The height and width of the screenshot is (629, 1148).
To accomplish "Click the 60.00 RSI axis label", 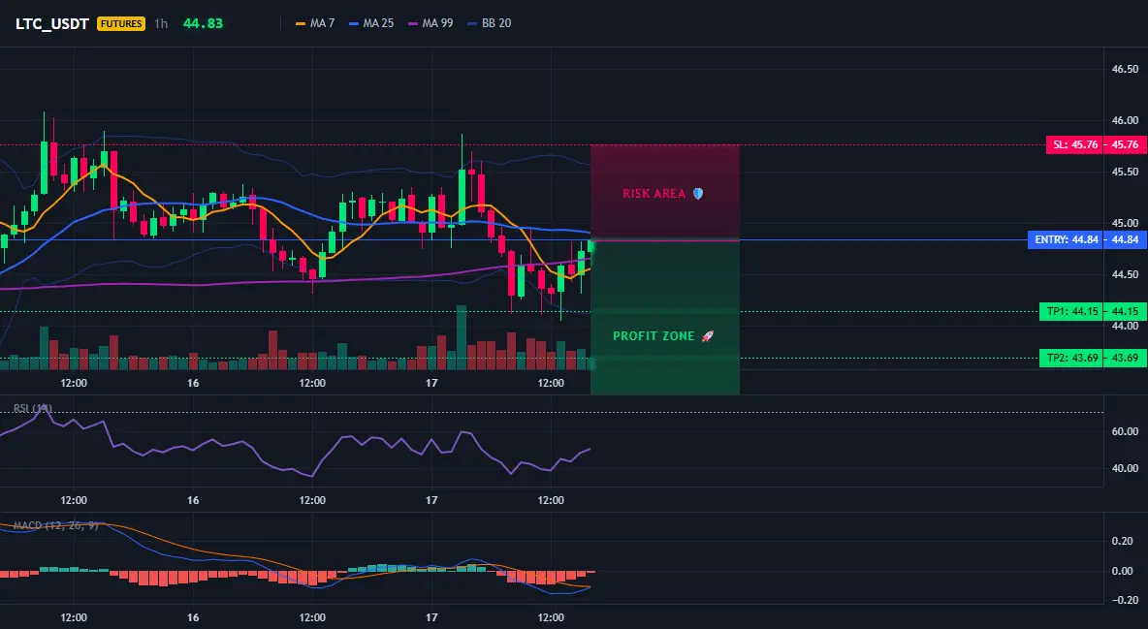I will pyautogui.click(x=1126, y=431).
